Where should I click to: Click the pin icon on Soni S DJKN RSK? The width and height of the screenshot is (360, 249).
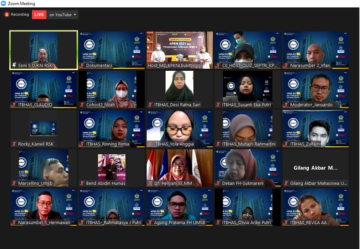[x=14, y=65]
